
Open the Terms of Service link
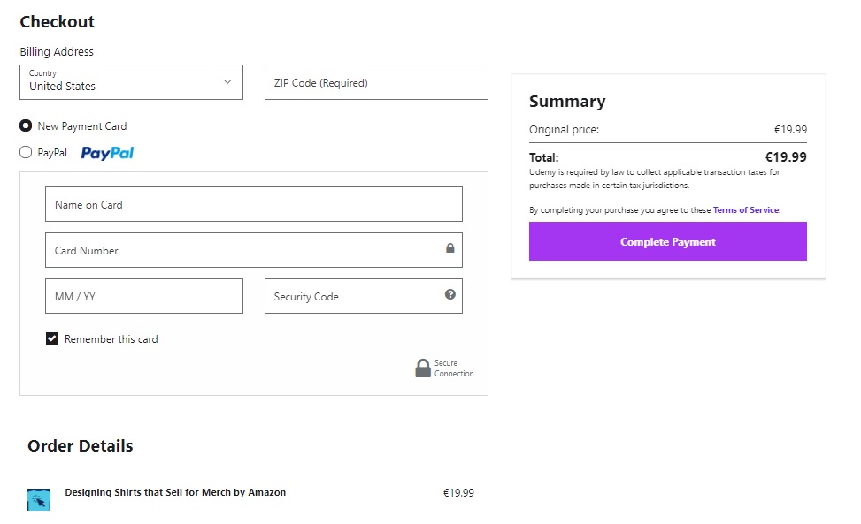(745, 210)
